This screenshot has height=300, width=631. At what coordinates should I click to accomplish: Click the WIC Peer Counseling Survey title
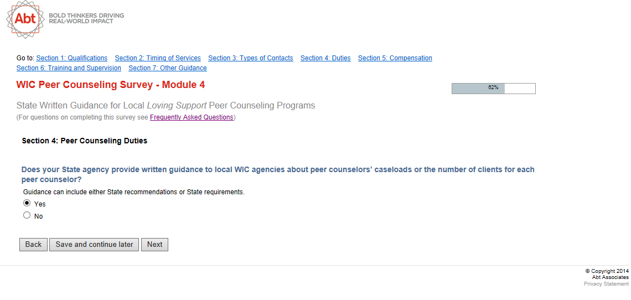click(x=111, y=85)
